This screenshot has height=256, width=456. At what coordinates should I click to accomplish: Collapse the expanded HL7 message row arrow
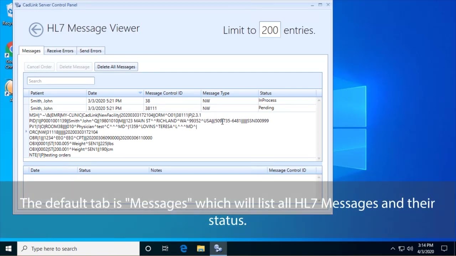pos(26,132)
